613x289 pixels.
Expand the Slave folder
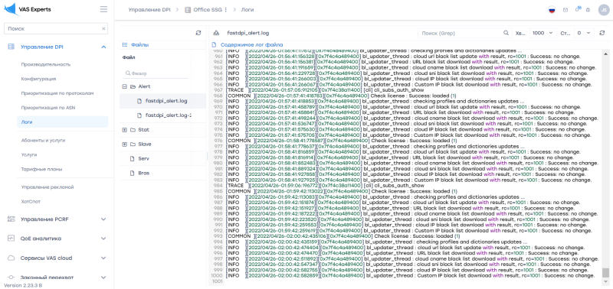point(125,144)
